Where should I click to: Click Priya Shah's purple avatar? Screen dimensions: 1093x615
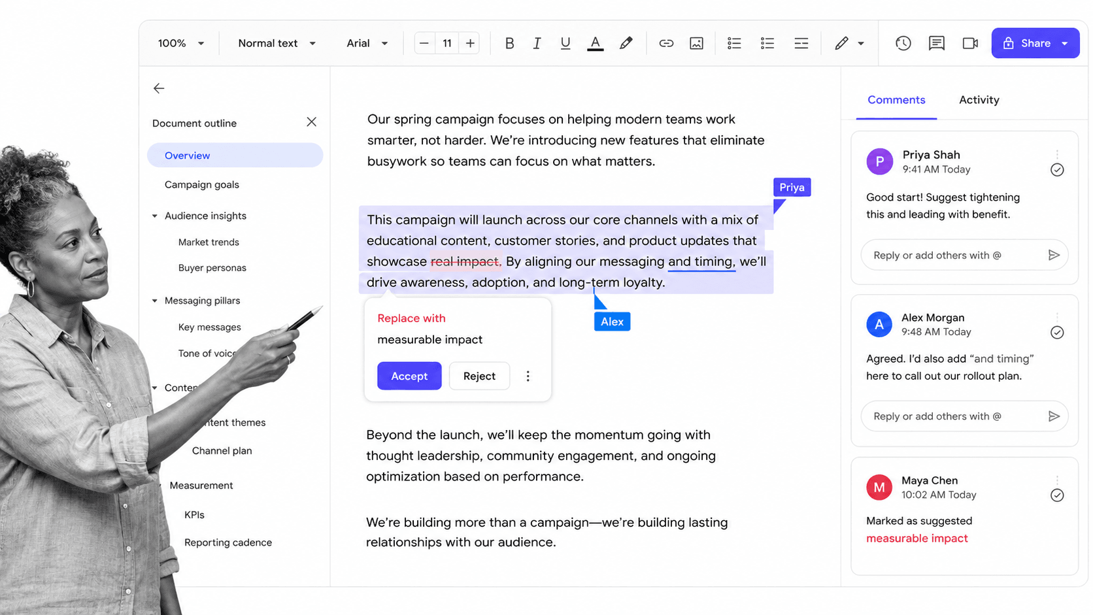tap(879, 161)
